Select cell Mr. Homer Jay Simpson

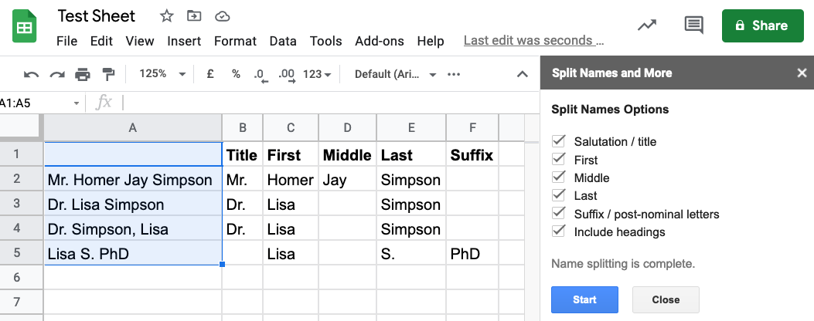[133, 180]
